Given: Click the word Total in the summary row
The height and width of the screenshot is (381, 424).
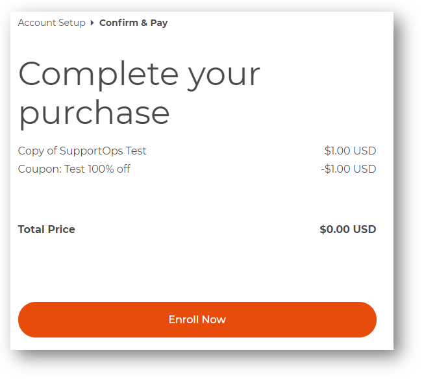Looking at the screenshot, I should coord(31,229).
